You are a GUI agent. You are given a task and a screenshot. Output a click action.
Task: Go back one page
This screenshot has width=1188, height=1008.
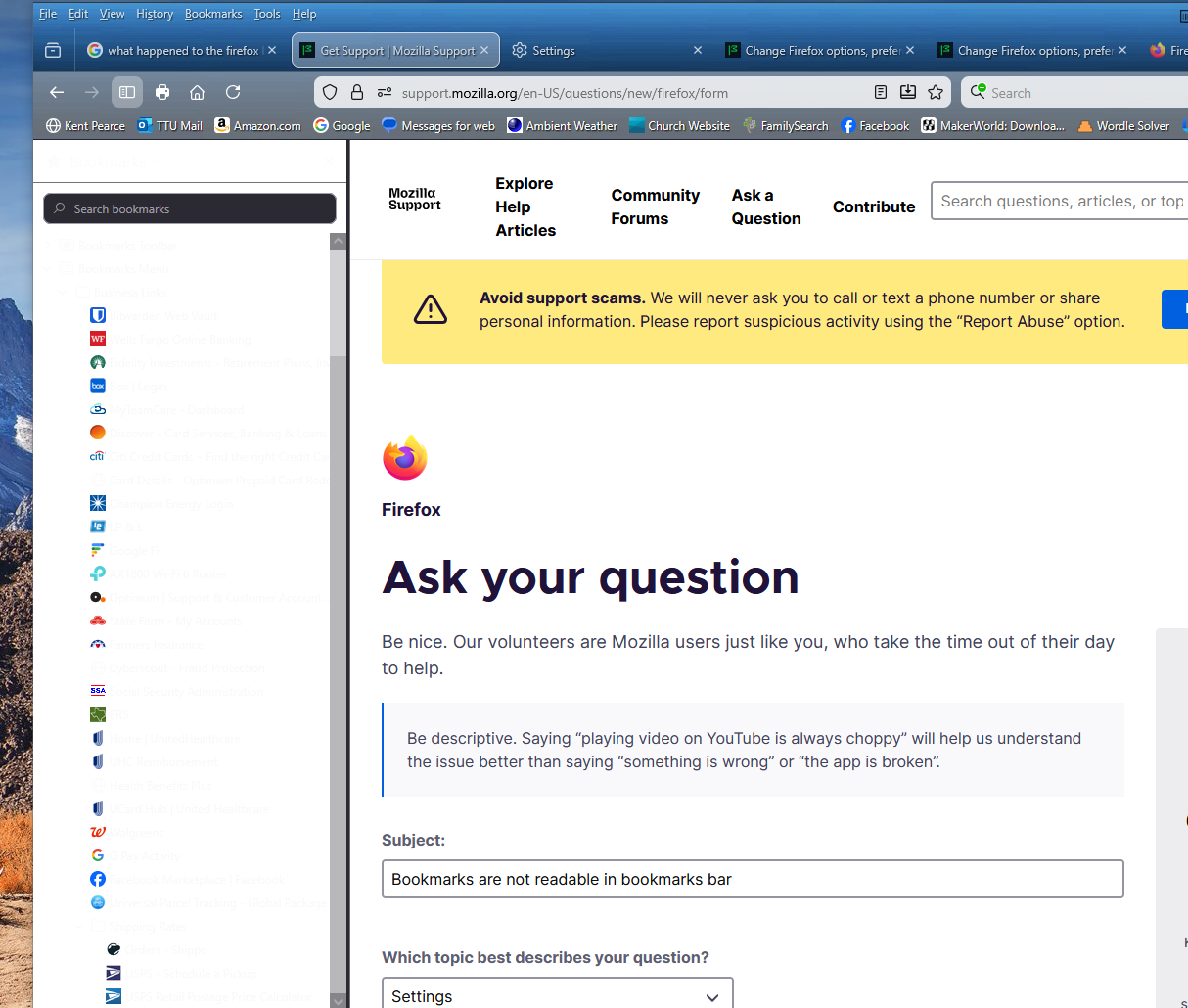tap(57, 92)
